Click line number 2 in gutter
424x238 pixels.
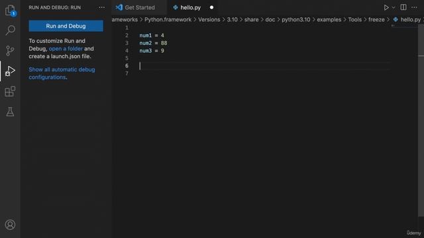pos(127,35)
